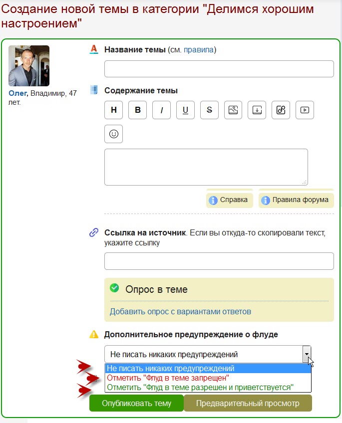Screen dimensions: 342x423
Task: Open the "Правила форума" button
Action: tap(296, 200)
